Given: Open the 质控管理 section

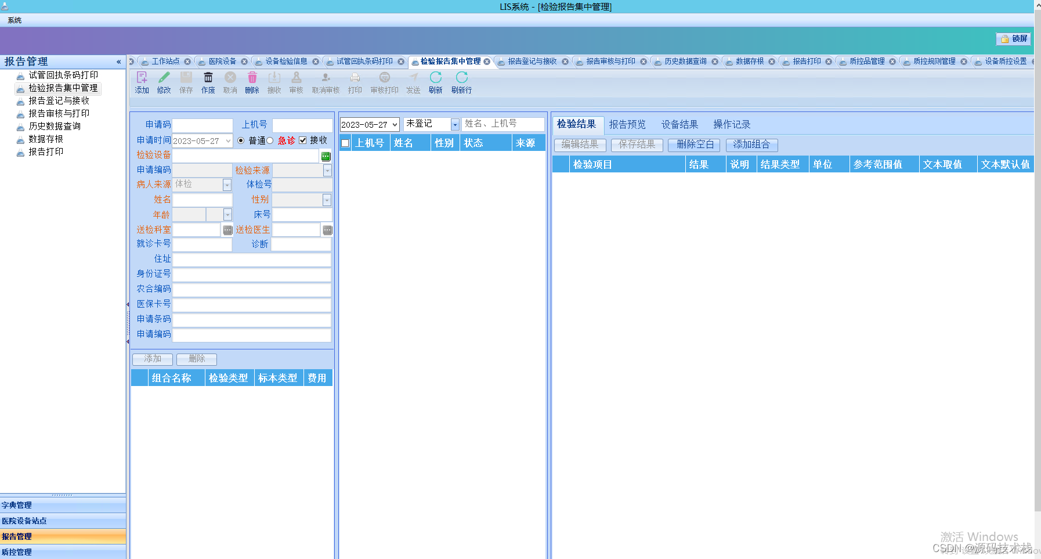Looking at the screenshot, I should click(x=63, y=552).
